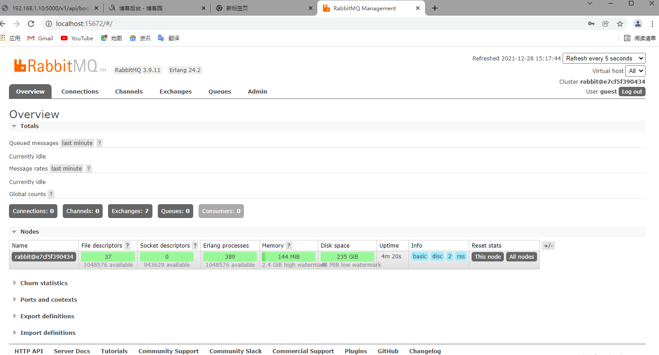
Task: Switch to the Exchanges tab
Action: pos(175,91)
